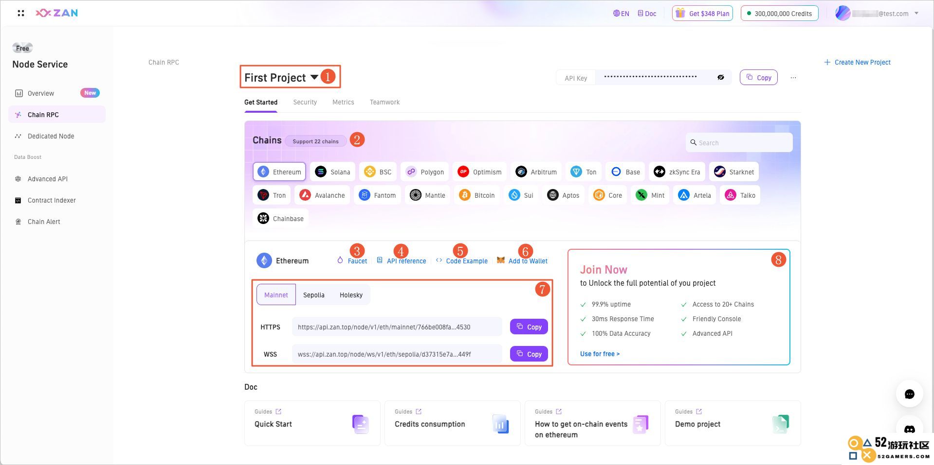The image size is (934, 465).
Task: Select Chain RPC in the sidebar
Action: (x=57, y=115)
